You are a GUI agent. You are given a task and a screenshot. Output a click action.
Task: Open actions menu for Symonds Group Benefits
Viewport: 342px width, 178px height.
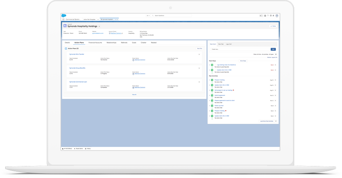click(x=199, y=68)
